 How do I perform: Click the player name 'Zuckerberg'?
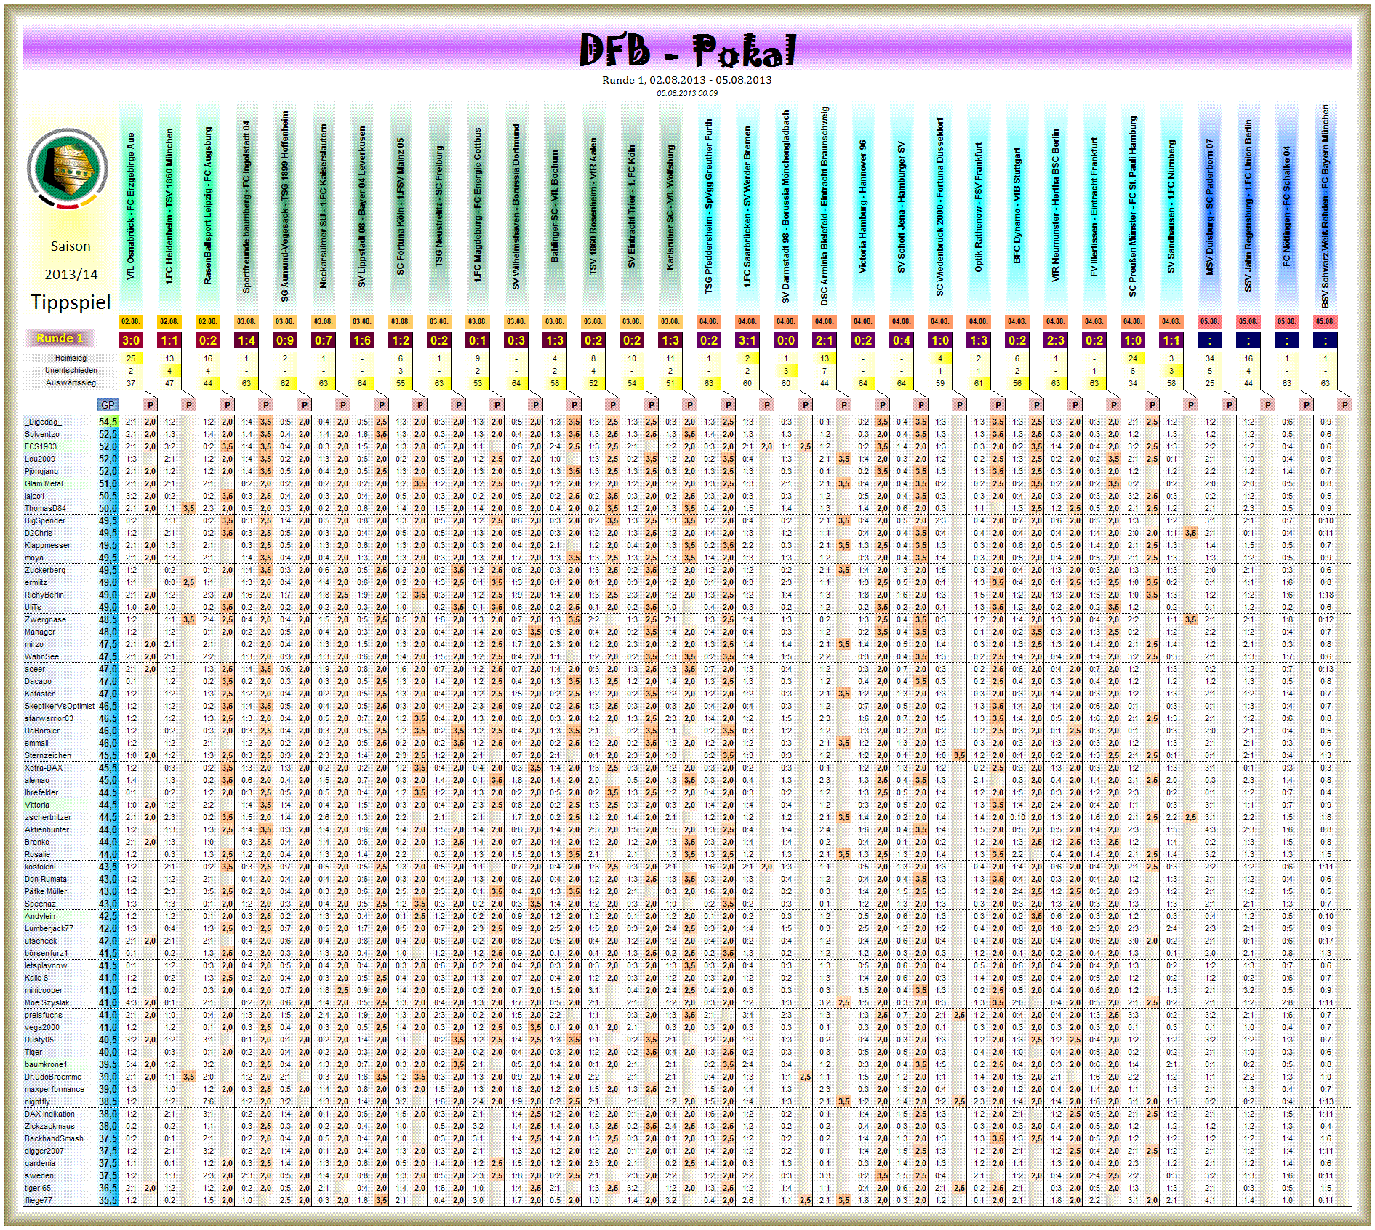point(45,570)
